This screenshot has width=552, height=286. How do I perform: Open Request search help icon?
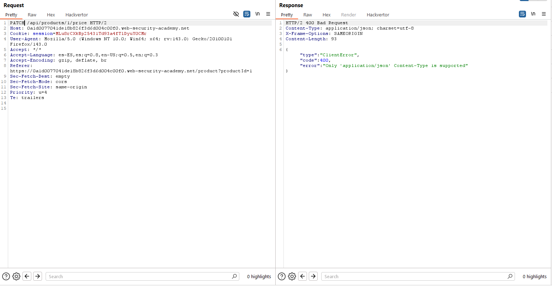[6, 276]
